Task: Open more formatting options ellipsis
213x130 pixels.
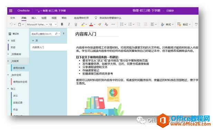Action: click(113, 24)
